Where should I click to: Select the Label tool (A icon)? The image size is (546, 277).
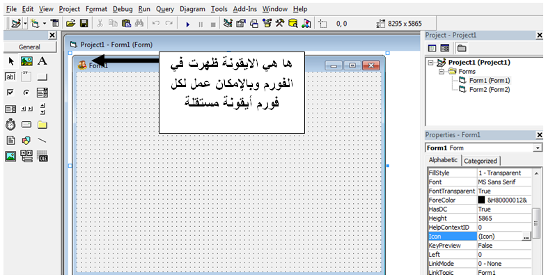[42, 61]
